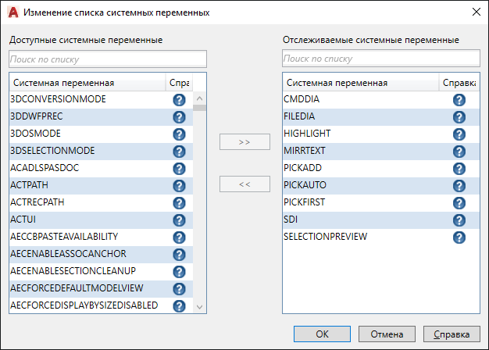489x350 pixels.
Task: Open the Справка help button
Action: [452, 334]
